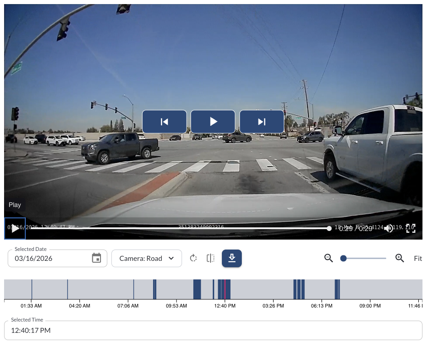Click the recording segment near 06:13 PM
The height and width of the screenshot is (346, 427).
[299, 289]
